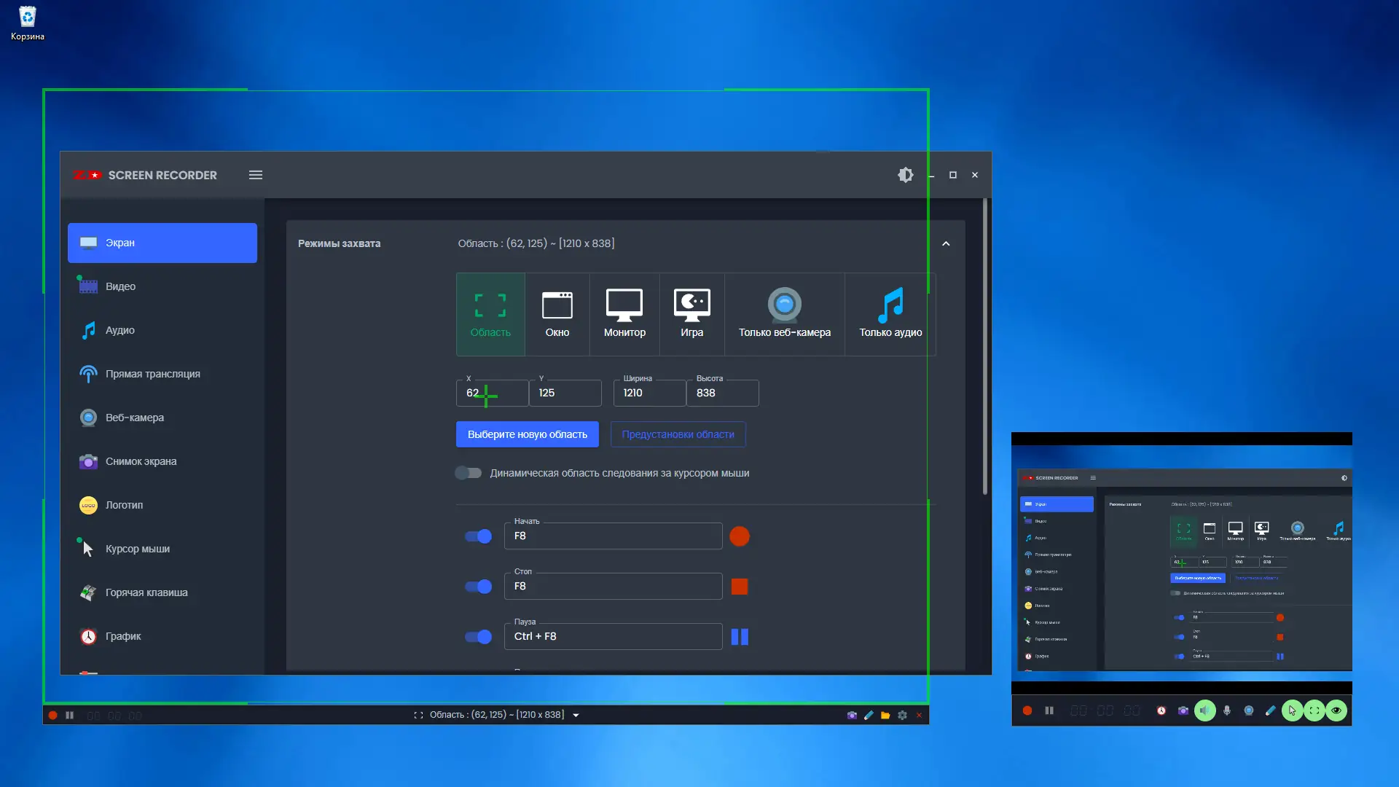Click the Только веб-камера mode icon
1399x787 pixels.
[x=784, y=305]
